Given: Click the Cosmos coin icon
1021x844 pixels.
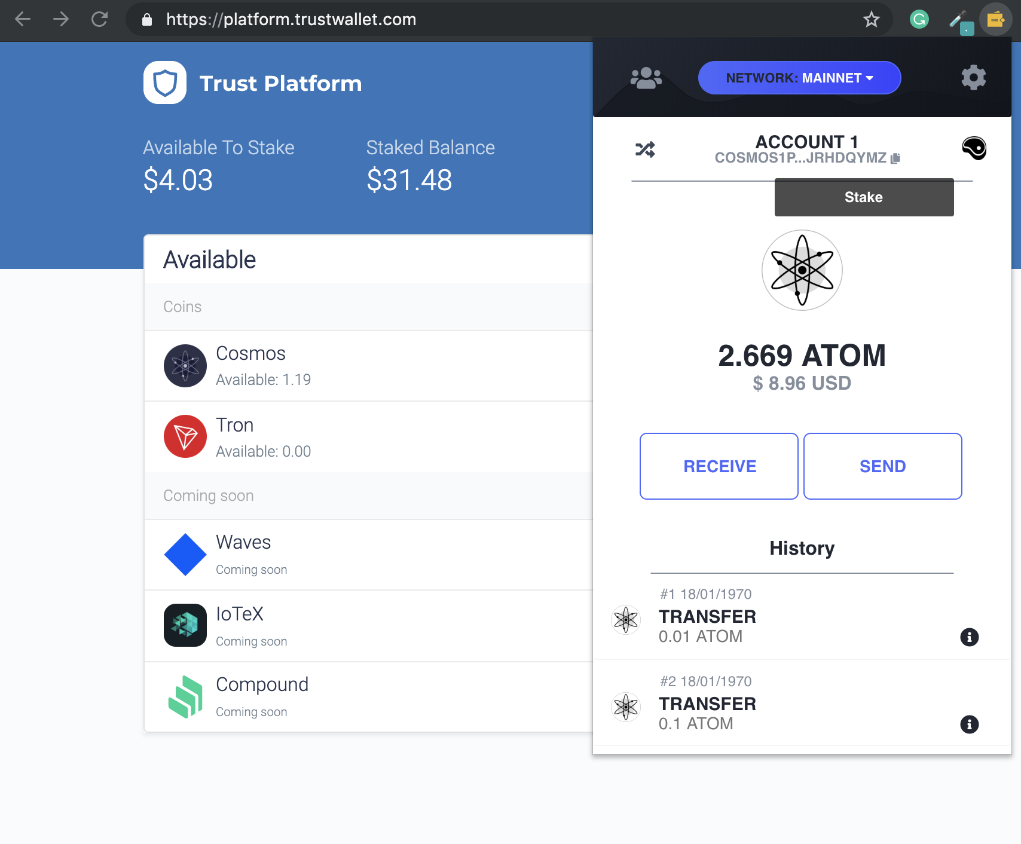Looking at the screenshot, I should pos(185,366).
